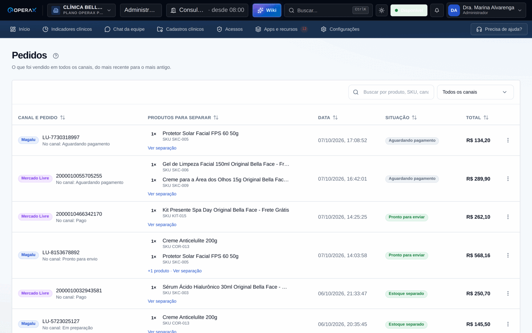Open Cadastros clínicos menu item
Screen dimensions: 532x333
(180, 29)
